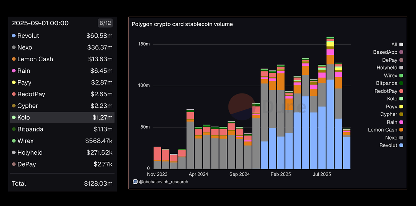Click the DePay dot icon in the data panel
416x206 pixels.
pos(14,164)
